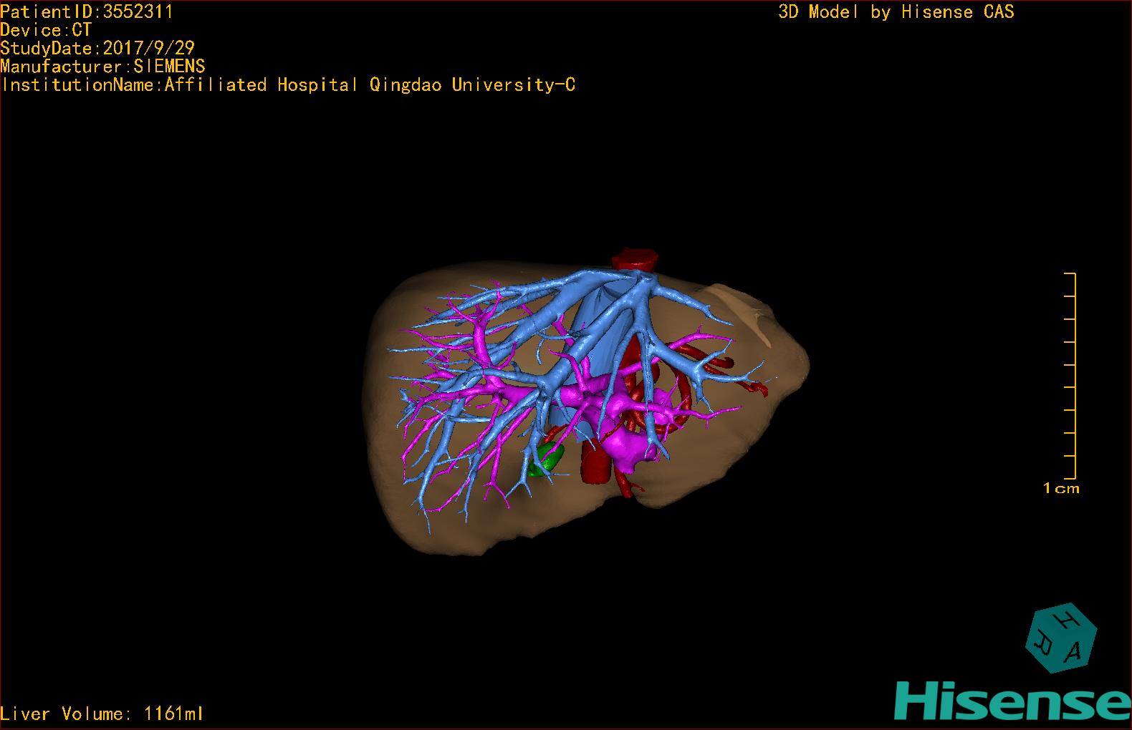Select the red vessel stump atop the liver

point(635,258)
